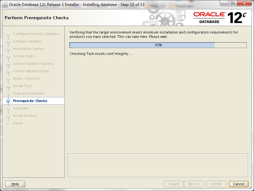Click the installer window title text
The width and height of the screenshot is (254, 191).
pos(77,5)
